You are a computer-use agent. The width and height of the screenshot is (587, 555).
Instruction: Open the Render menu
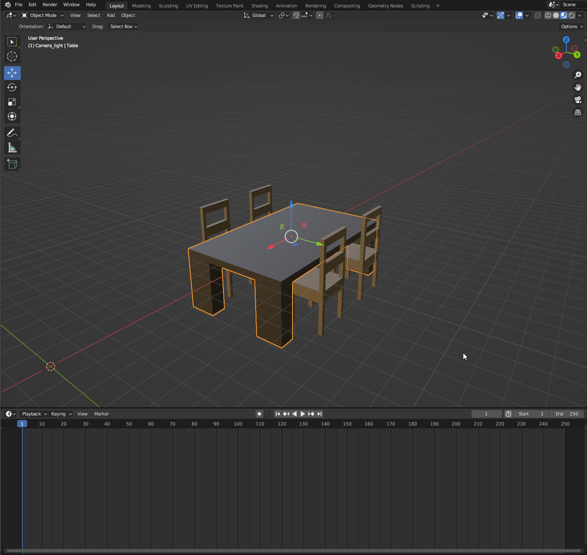50,5
